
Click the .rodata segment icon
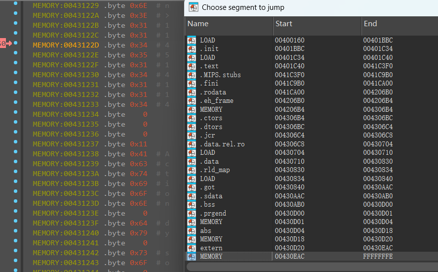pos(192,92)
